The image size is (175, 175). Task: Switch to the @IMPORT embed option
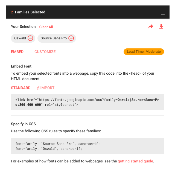click(x=46, y=88)
